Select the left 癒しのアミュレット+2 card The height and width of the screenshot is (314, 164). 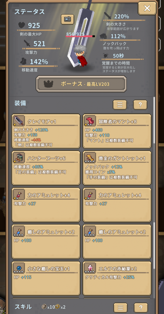(46, 242)
